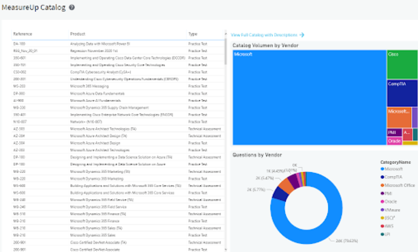Viewport: 418px width, 252px height.
Task: Select the orange Microsoft... treemap tile
Action: tap(399, 117)
